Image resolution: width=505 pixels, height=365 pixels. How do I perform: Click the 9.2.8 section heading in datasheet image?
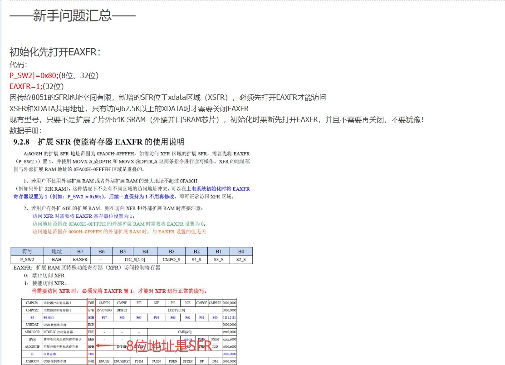point(98,142)
